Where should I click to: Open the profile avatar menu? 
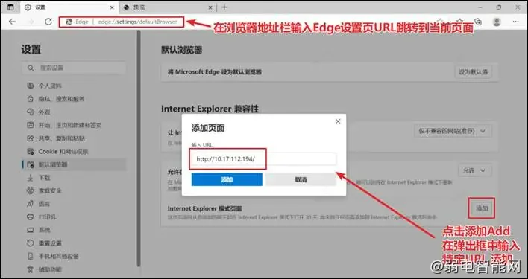(497, 22)
